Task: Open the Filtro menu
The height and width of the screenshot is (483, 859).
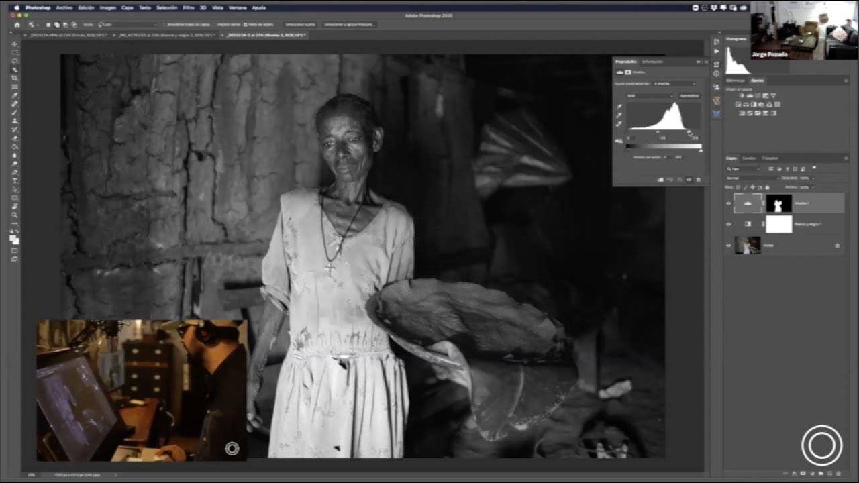Action: point(188,8)
